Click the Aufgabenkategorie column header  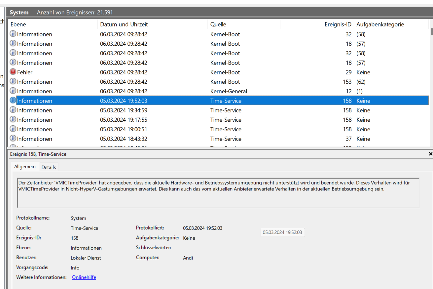[x=380, y=24]
